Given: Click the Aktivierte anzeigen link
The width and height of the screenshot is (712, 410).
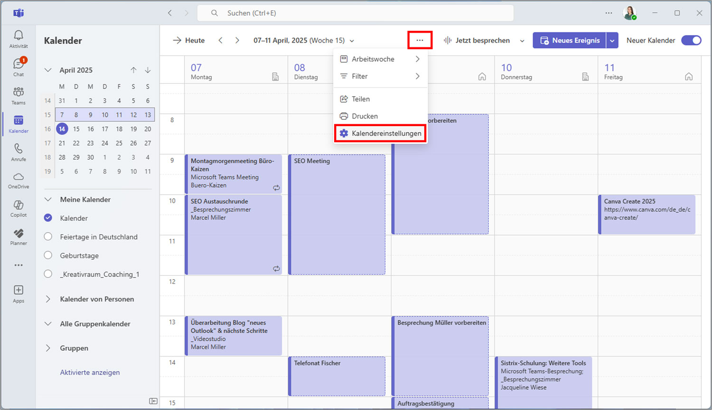Looking at the screenshot, I should click(90, 372).
